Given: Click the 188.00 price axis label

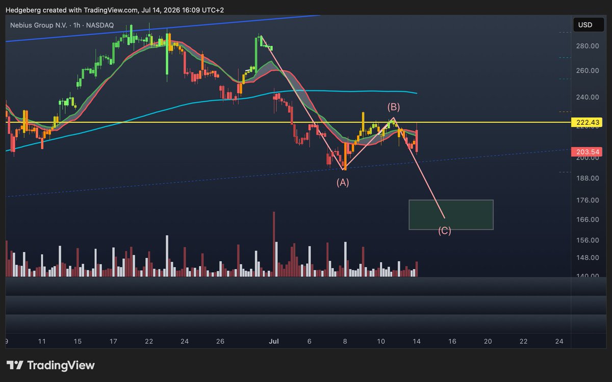Looking at the screenshot, I should pos(587,178).
